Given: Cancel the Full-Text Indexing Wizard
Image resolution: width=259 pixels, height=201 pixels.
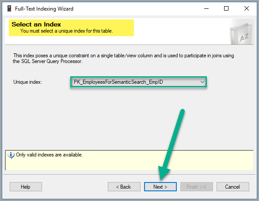Looking at the screenshot, I should (x=233, y=186).
